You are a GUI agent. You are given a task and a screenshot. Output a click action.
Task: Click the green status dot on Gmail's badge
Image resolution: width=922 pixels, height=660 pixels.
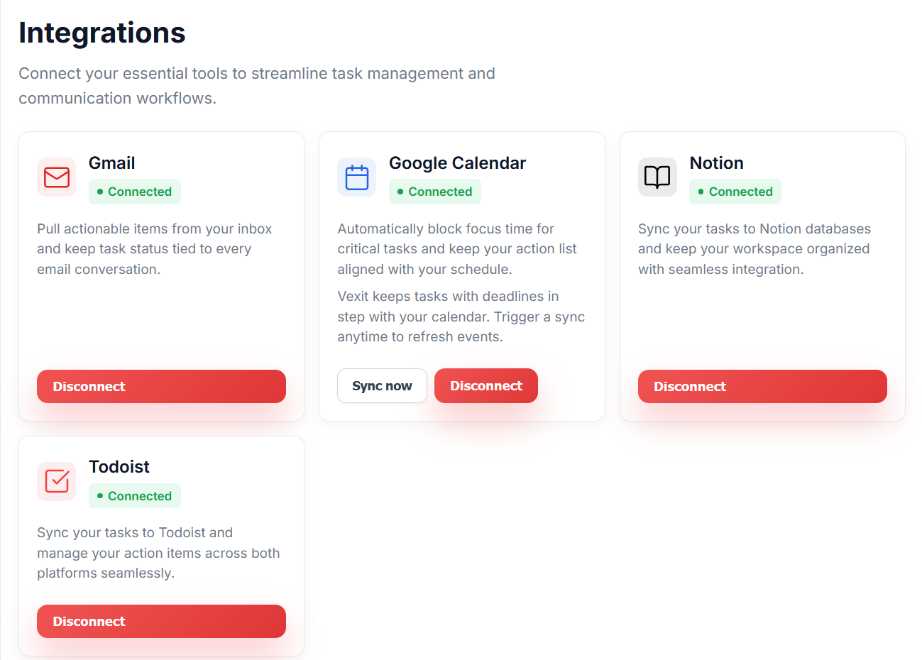point(99,191)
